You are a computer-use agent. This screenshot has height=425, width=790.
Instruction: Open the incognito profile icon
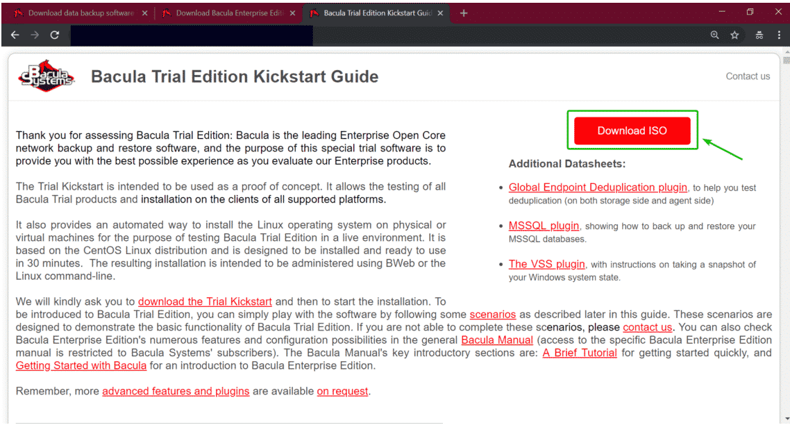tap(759, 35)
